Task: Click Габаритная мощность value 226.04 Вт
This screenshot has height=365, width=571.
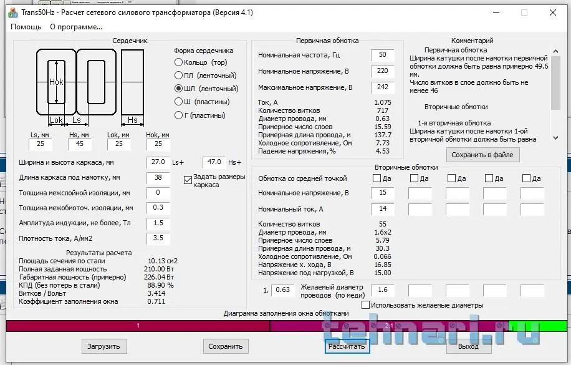Action: click(x=159, y=277)
